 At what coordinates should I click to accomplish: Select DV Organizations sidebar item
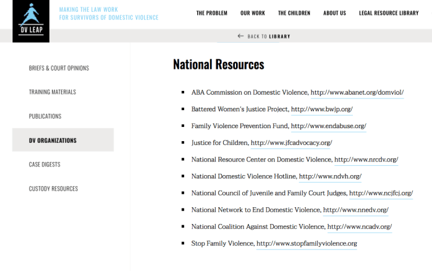point(53,140)
